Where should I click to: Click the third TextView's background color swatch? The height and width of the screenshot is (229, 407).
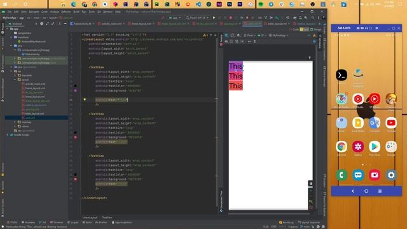(x=76, y=179)
